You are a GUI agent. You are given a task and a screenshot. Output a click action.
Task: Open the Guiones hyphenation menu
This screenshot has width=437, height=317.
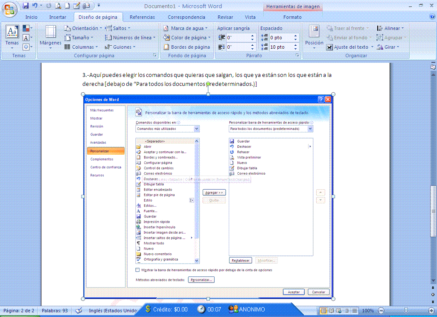[x=120, y=47]
